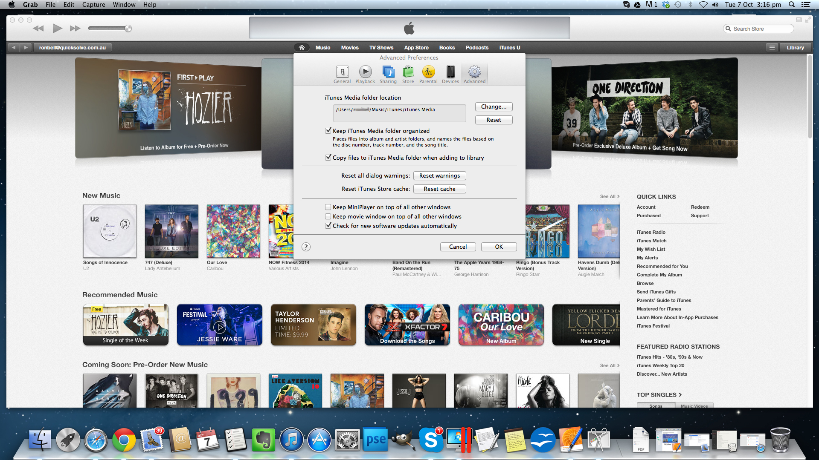The height and width of the screenshot is (460, 819).
Task: Open Hozier Single of the Week banner
Action: tap(125, 325)
